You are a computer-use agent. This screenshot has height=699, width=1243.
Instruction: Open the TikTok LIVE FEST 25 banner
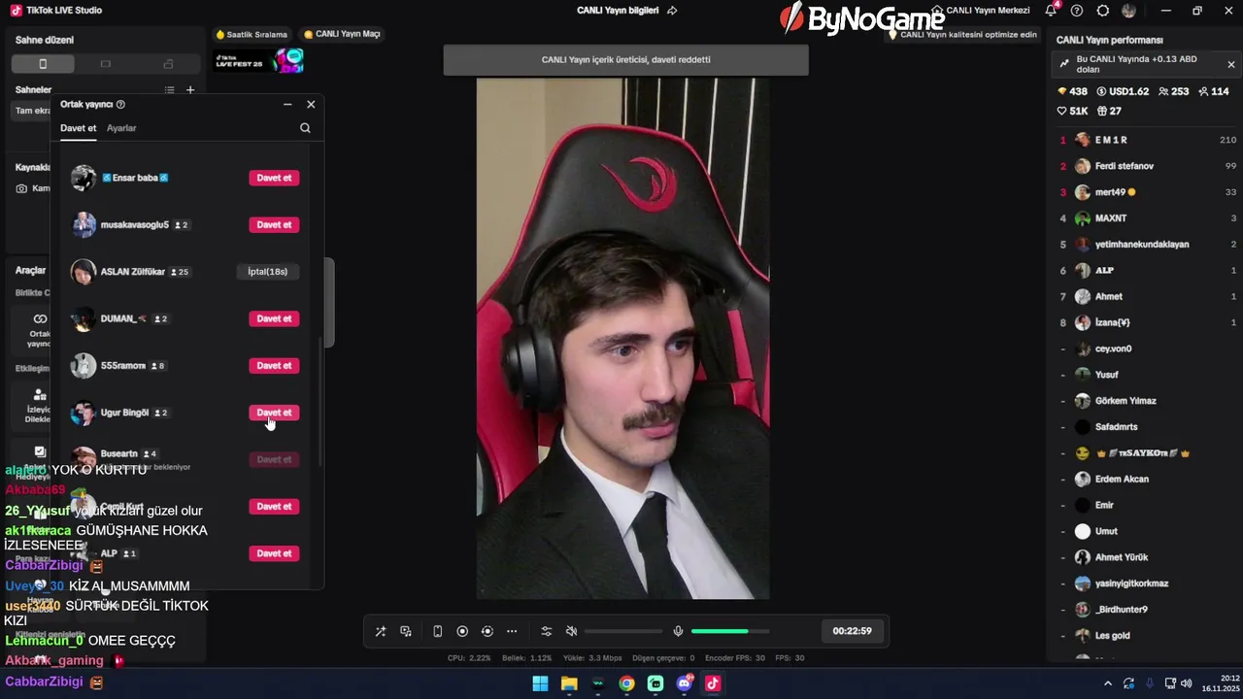tap(258, 60)
